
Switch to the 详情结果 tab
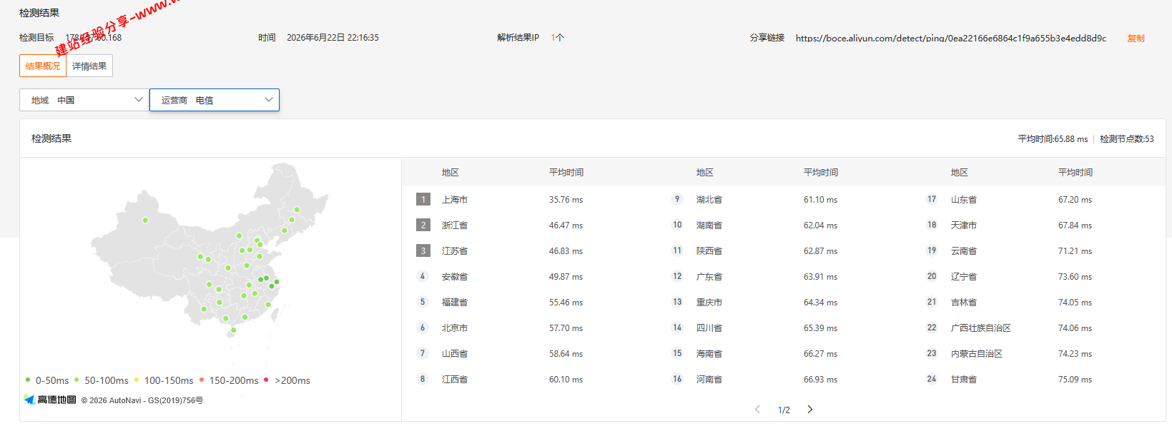(x=89, y=66)
